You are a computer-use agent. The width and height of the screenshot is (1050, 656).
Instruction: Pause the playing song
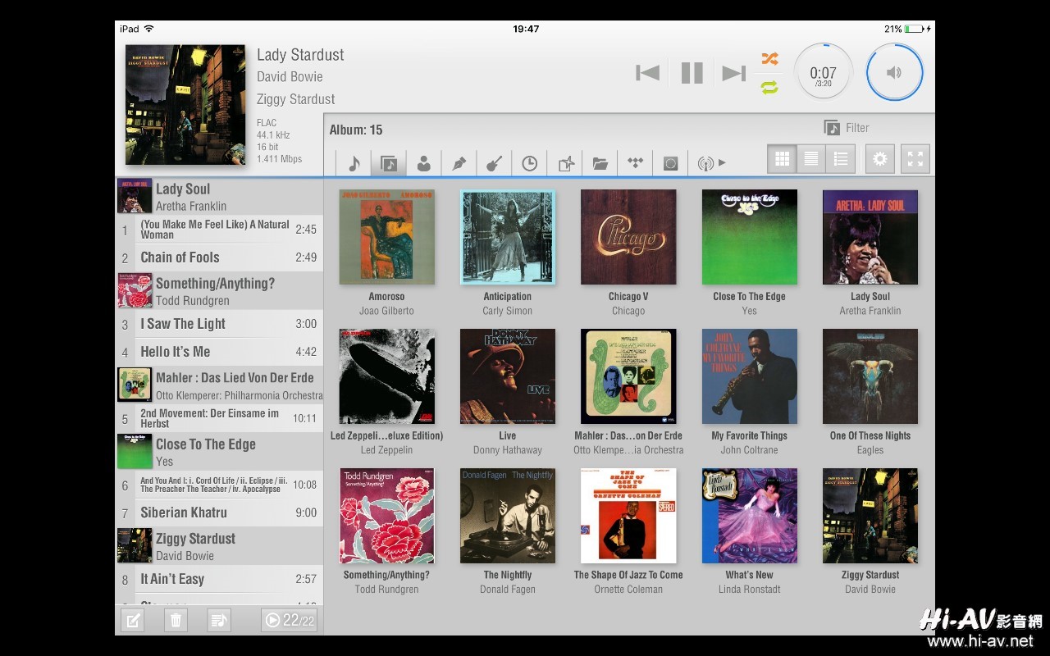[692, 73]
